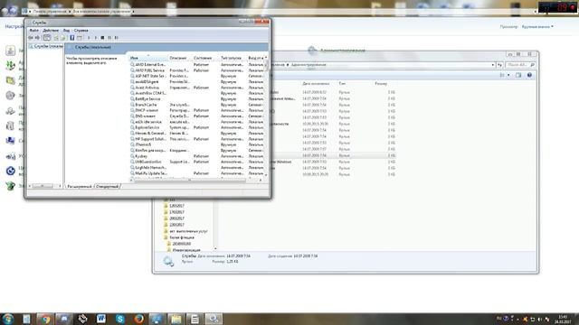Select the 23032017 folder in Explorer tree
Viewport: 579px width, 325px height.
pos(177,225)
